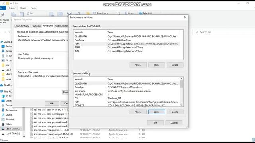Select the Path system variable row
Viewport: 255px width, 143px height.
click(x=127, y=102)
